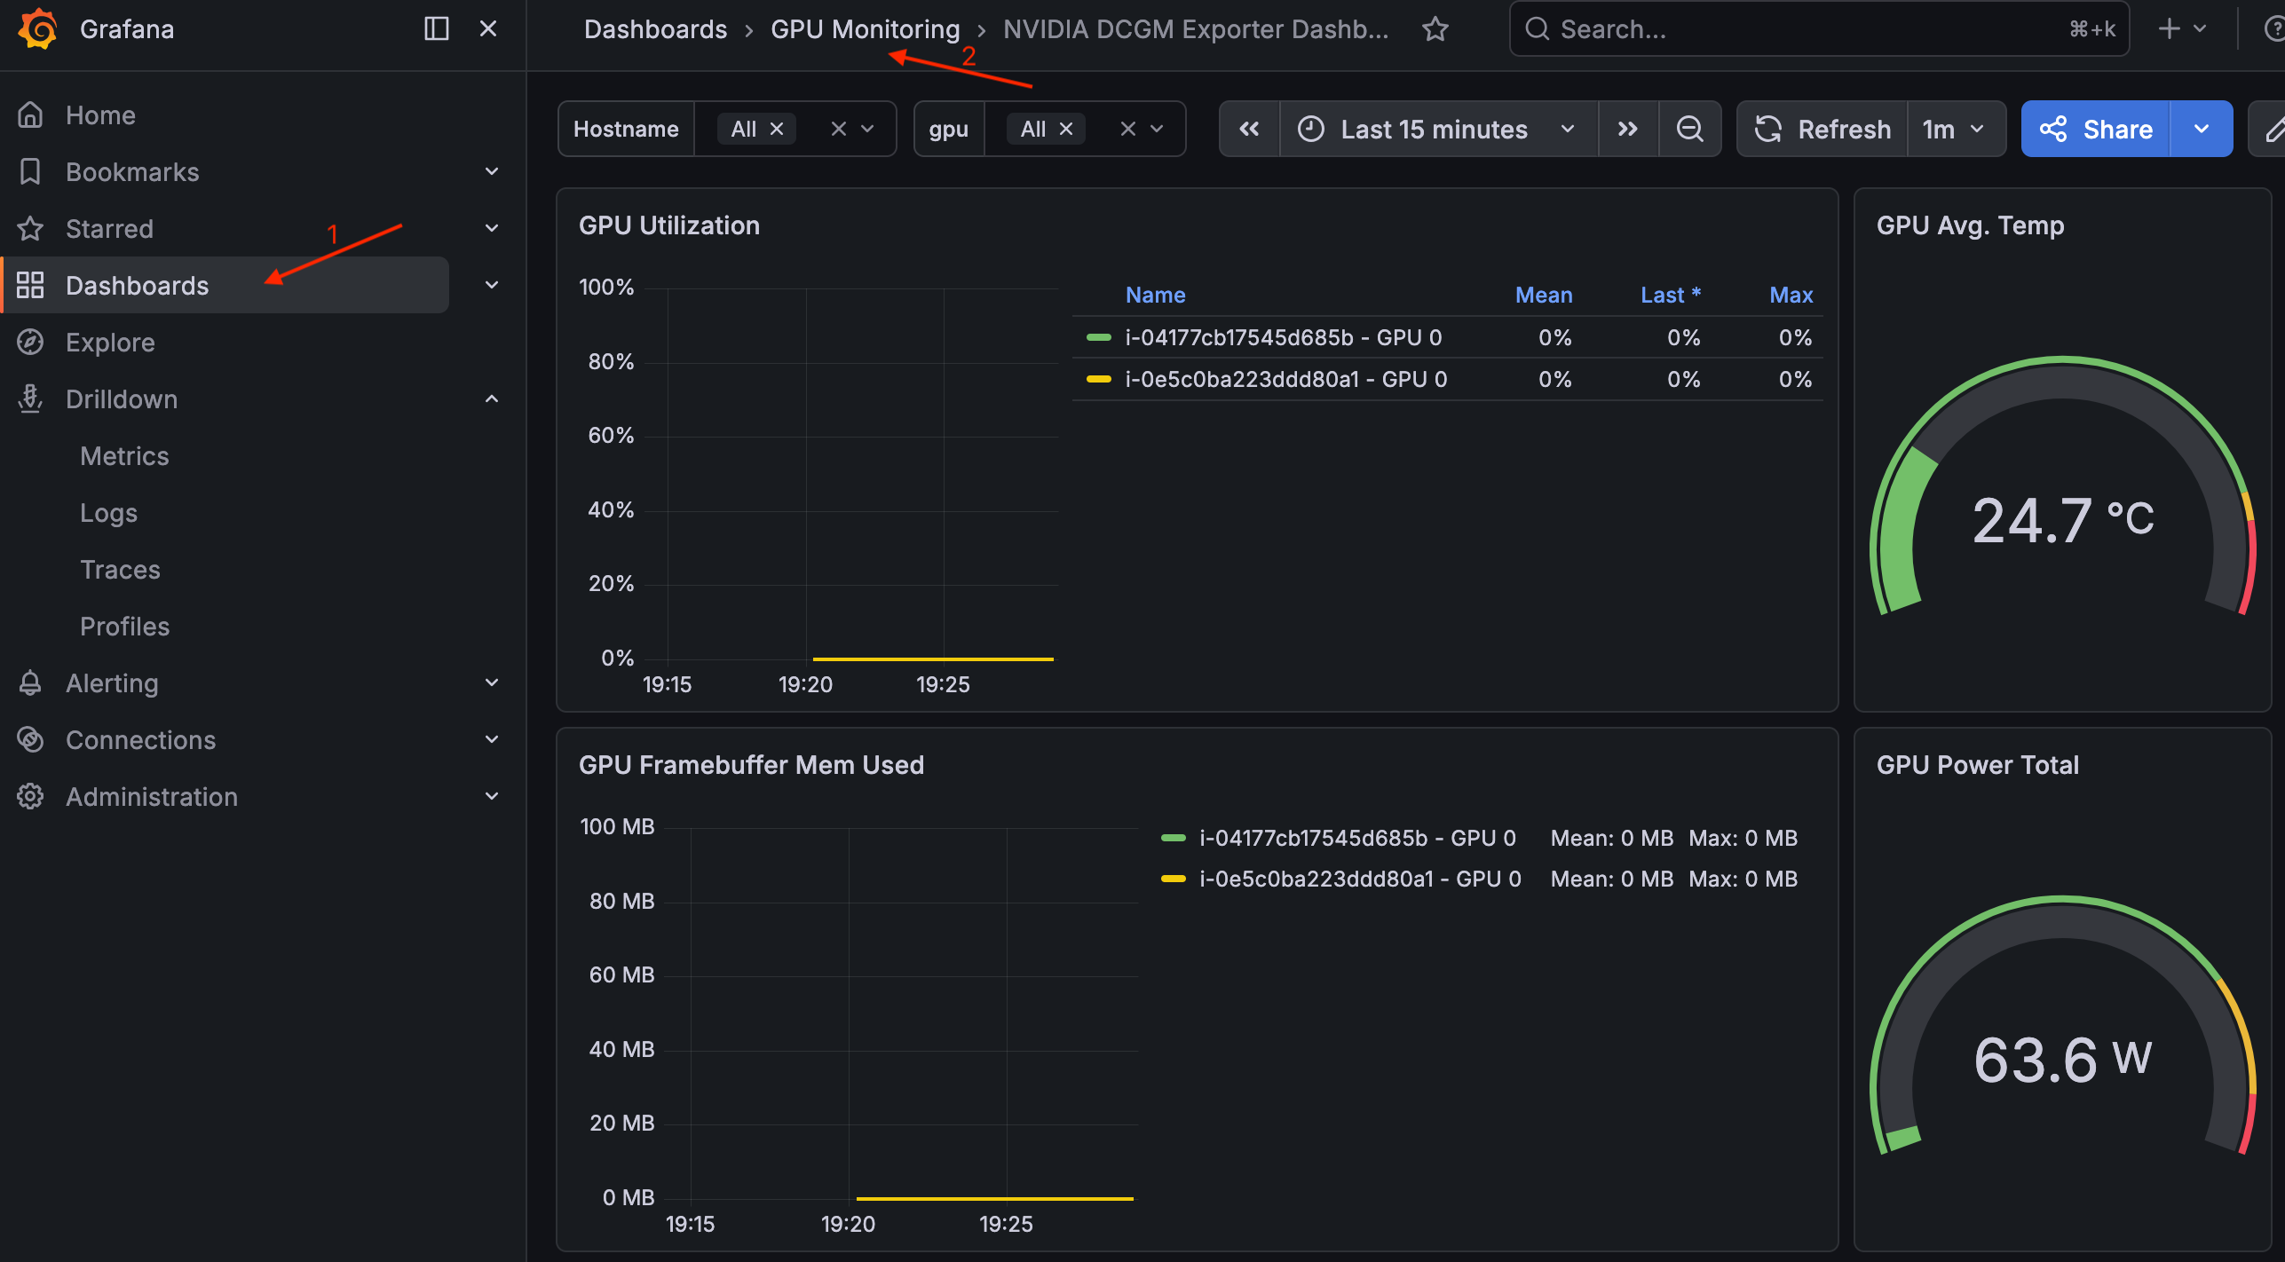
Task: Focus the Search input field
Action: (1818, 29)
